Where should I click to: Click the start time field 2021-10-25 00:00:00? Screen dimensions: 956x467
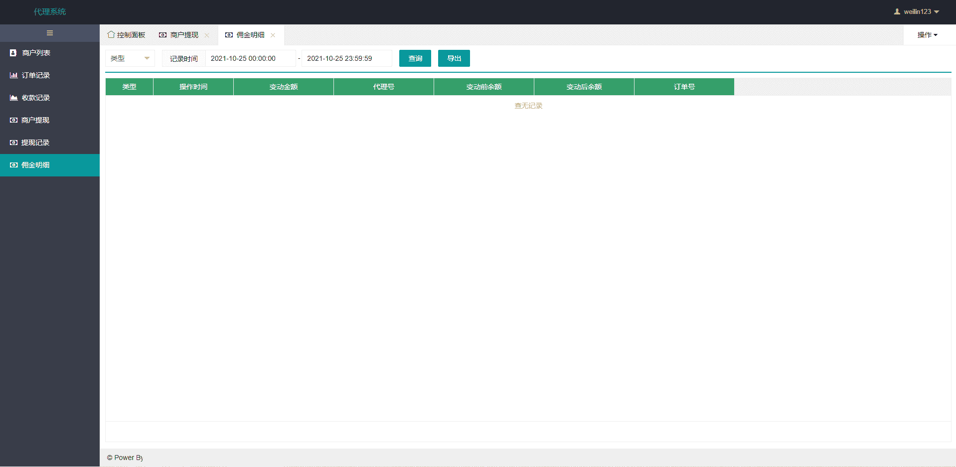click(250, 58)
